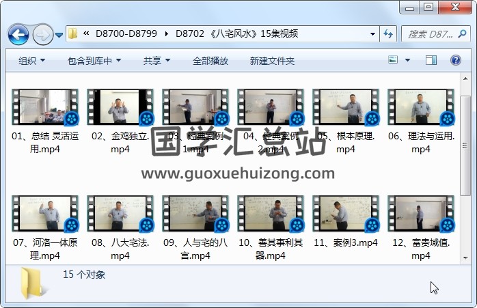Open the 组织 menu
477x308 pixels.
coord(32,61)
